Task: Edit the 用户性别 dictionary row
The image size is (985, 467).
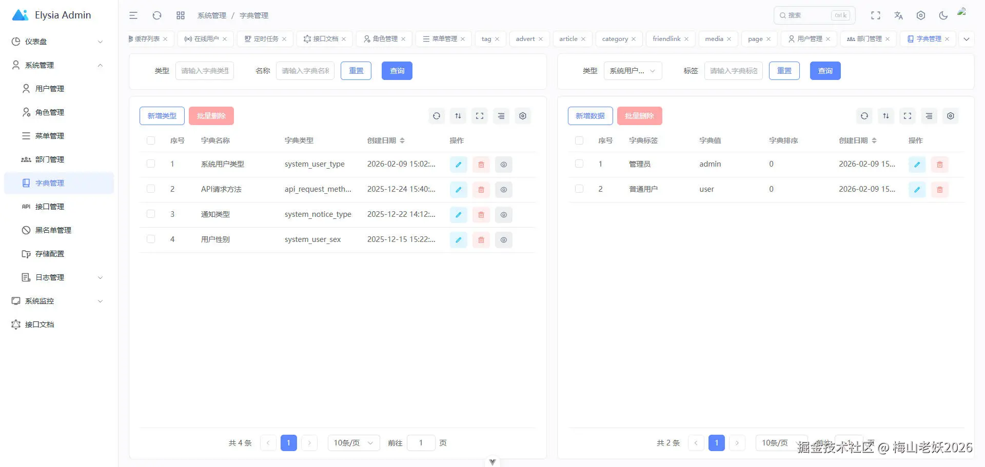Action: [x=458, y=240]
